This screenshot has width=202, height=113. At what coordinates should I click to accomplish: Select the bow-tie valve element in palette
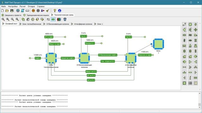[x=184, y=67]
